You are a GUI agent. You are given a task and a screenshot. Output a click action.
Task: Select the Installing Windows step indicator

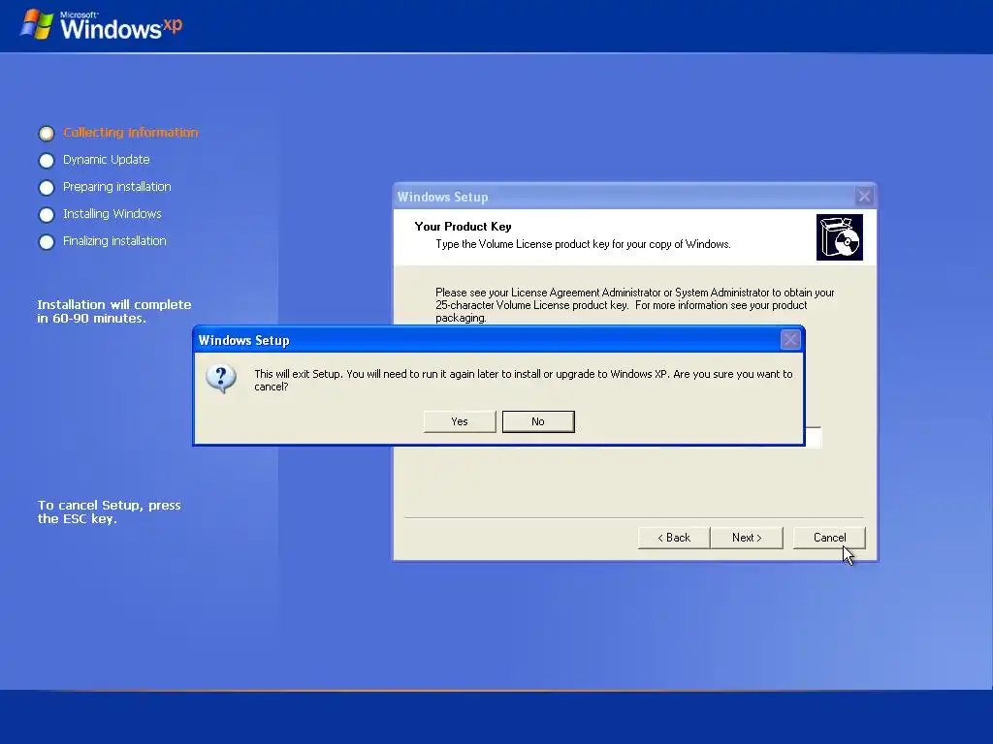click(x=47, y=215)
